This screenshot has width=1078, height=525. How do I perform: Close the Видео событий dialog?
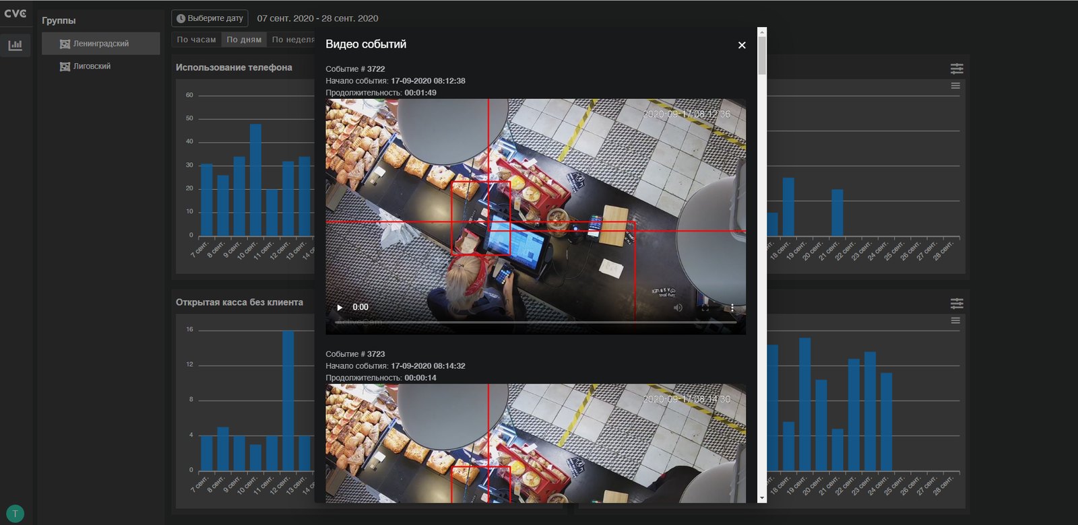(742, 45)
